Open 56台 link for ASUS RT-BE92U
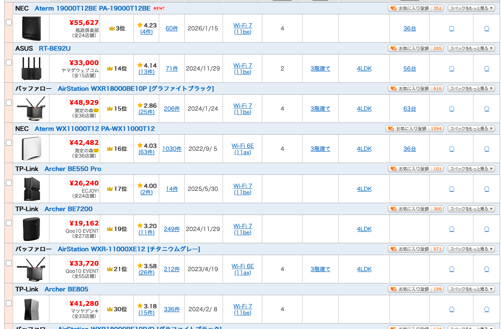Image resolution: width=501 pixels, height=329 pixels. (x=410, y=69)
